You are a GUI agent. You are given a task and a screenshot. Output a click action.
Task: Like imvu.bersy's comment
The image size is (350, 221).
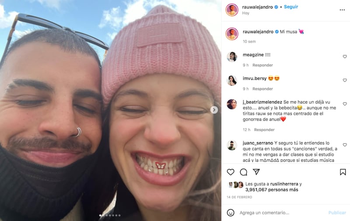345,80
